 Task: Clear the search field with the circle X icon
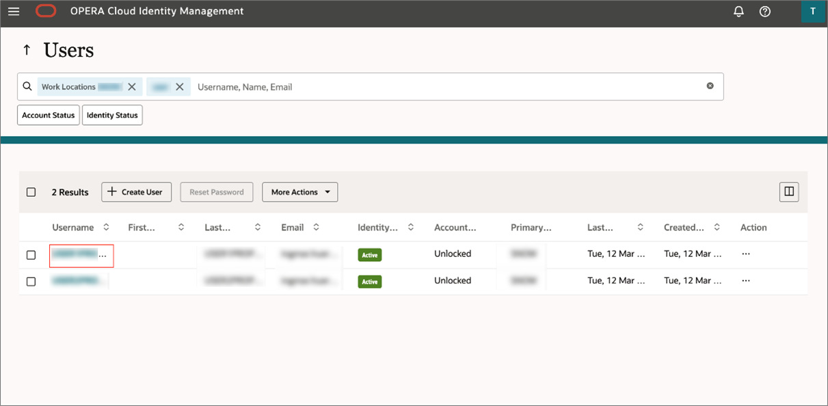pos(710,86)
